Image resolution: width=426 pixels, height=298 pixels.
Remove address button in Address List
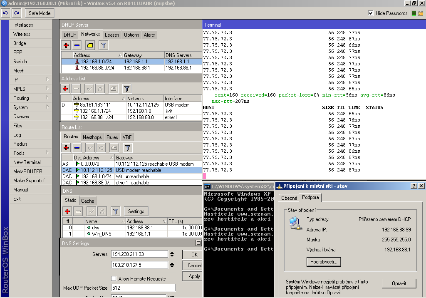[x=77, y=89]
